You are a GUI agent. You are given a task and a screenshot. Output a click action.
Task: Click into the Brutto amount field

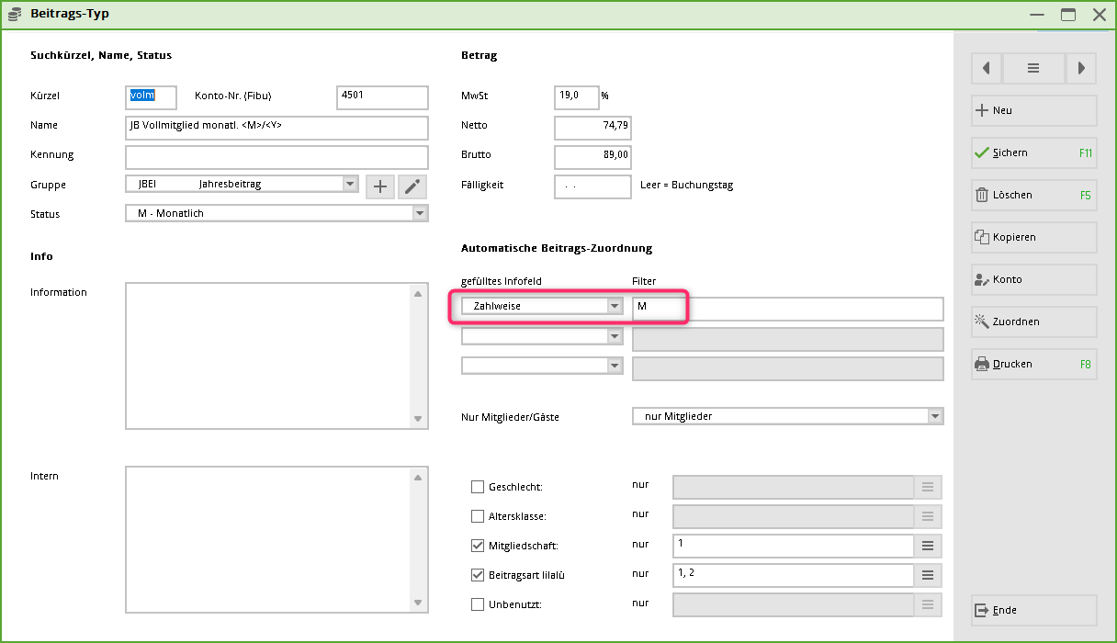coord(592,156)
